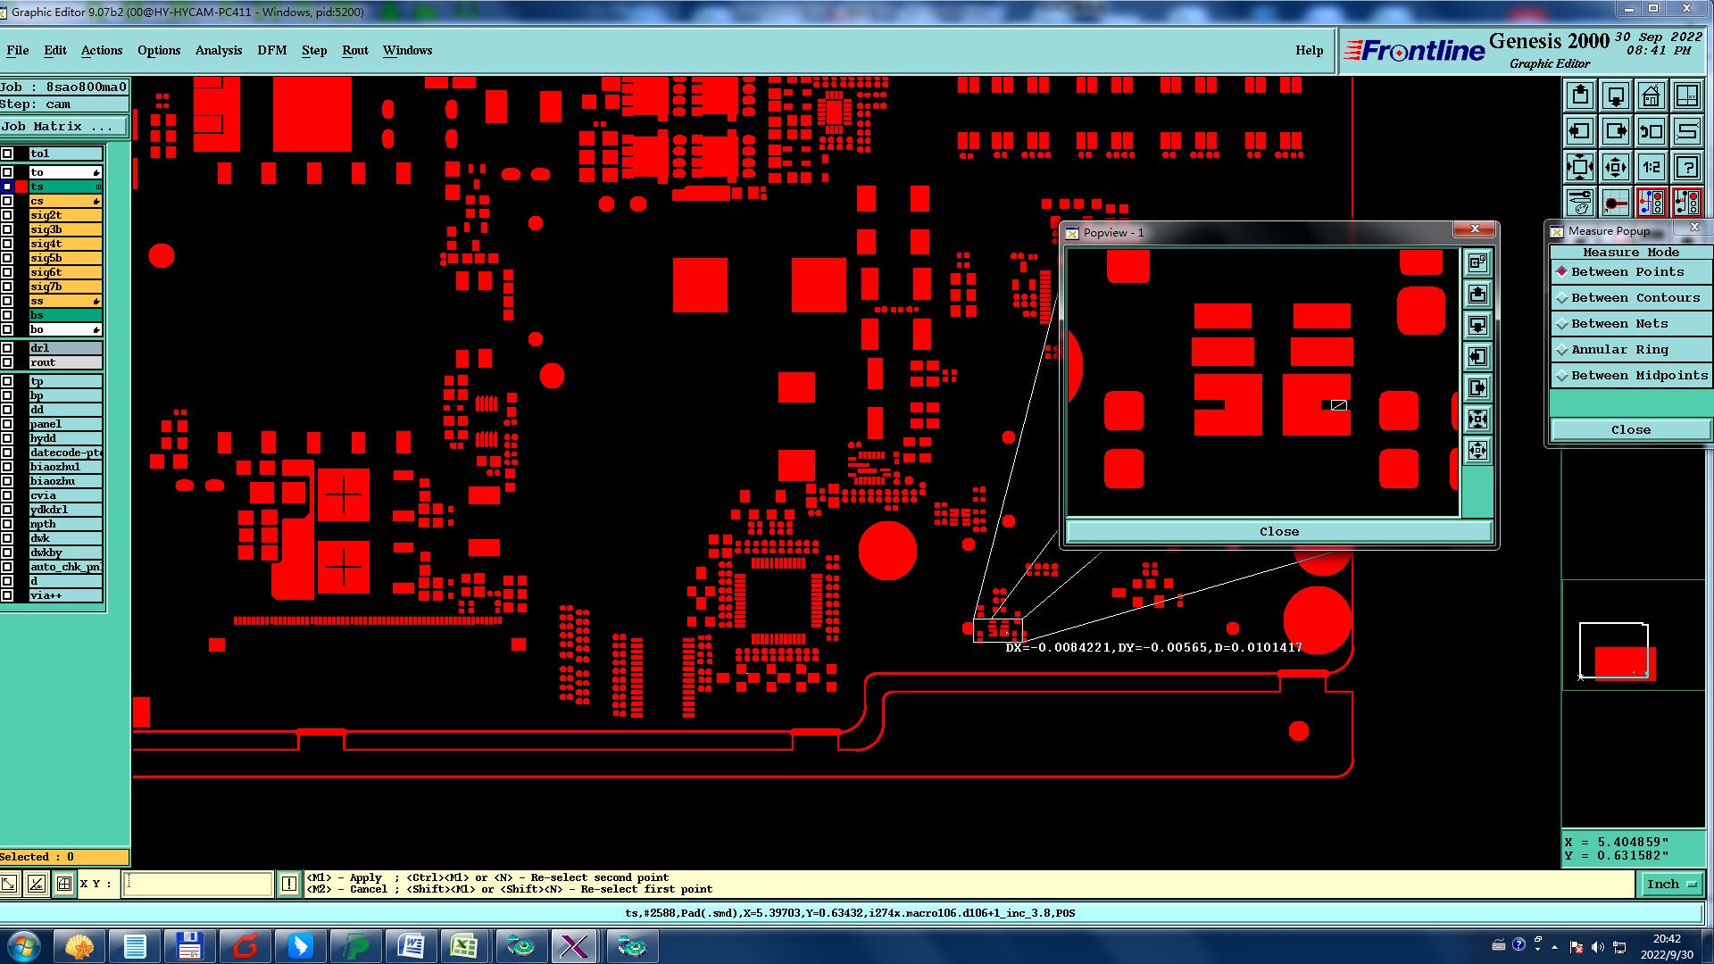This screenshot has height=964, width=1714.
Task: Toggle the drl layer checkbox
Action: click(x=7, y=348)
